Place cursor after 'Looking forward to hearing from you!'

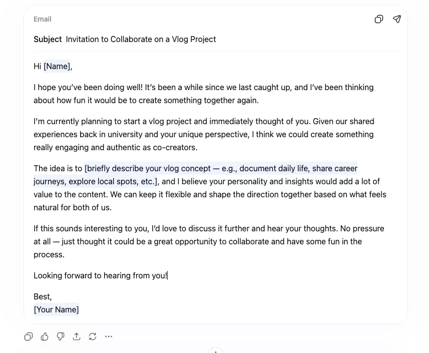point(168,275)
